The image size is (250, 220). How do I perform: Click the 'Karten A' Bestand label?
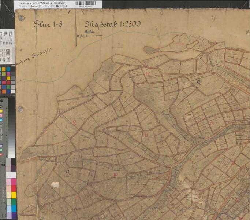[x=36, y=6]
